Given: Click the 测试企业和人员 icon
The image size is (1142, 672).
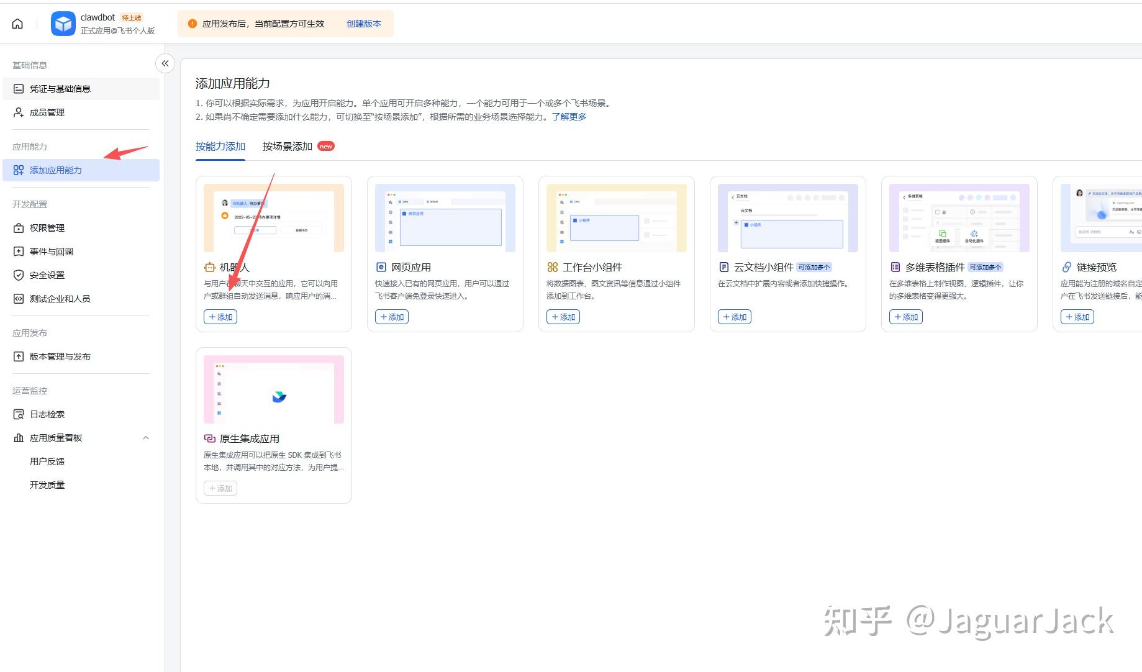Looking at the screenshot, I should (x=19, y=299).
